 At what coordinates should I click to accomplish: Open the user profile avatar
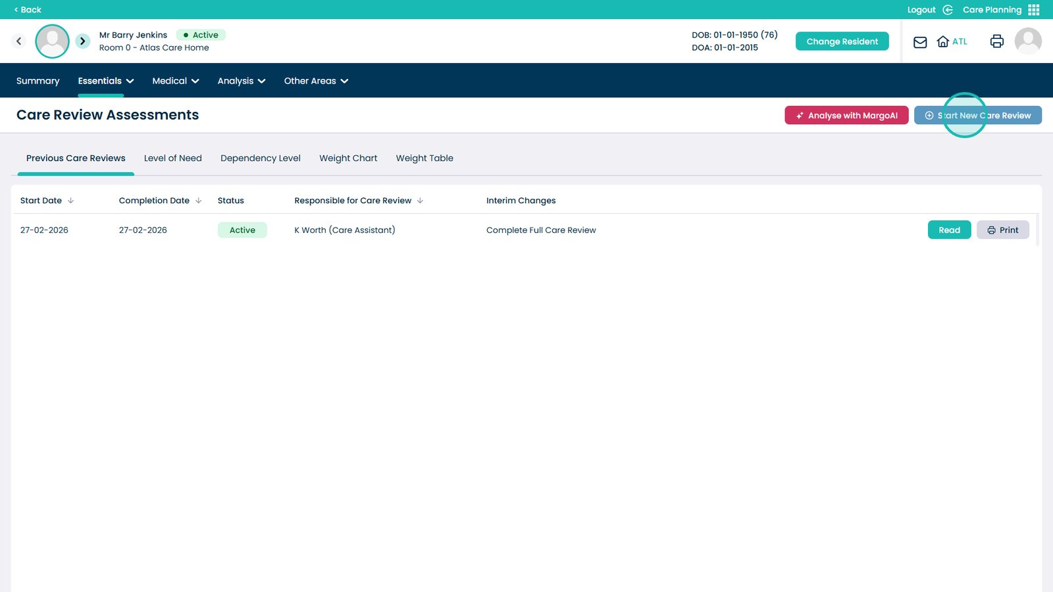click(1028, 41)
